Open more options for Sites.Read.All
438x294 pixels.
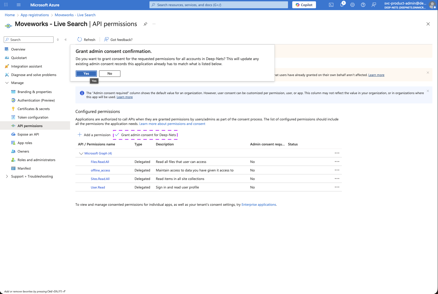pos(337,179)
